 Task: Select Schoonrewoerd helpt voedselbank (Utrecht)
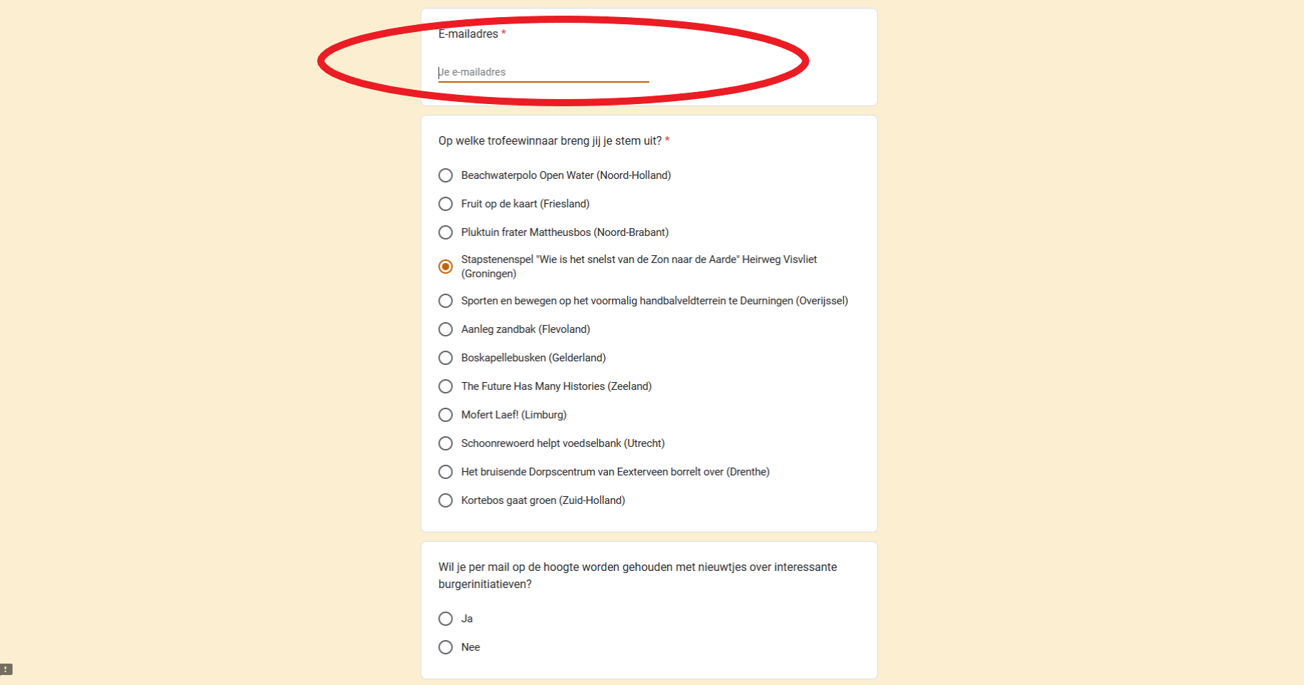[x=445, y=443]
